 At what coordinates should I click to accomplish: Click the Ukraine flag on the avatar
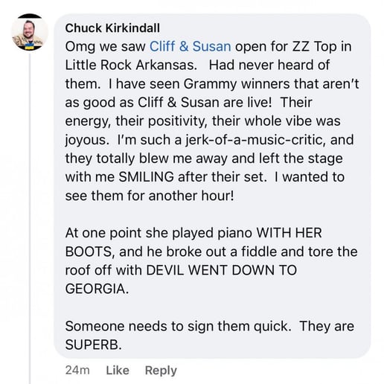tap(29, 46)
